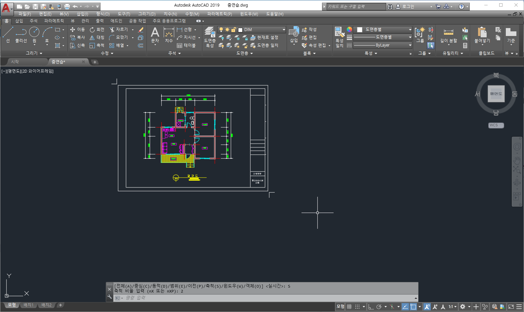The height and width of the screenshot is (312, 524).
Task: Toggle annotation object visibility in status bar
Action: coord(427,307)
